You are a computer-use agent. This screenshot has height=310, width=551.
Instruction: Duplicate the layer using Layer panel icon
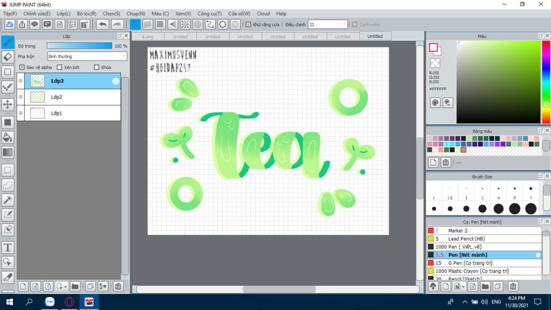(90, 286)
